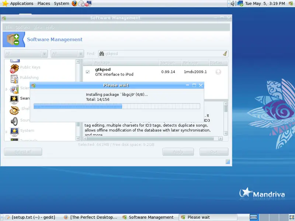Click the Apply button
The height and width of the screenshot is (221, 295).
(178, 152)
